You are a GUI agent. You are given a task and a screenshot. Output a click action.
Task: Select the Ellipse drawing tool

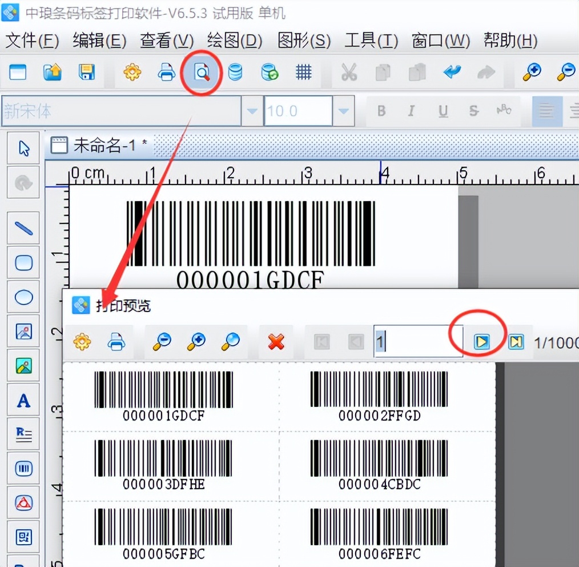tap(23, 297)
